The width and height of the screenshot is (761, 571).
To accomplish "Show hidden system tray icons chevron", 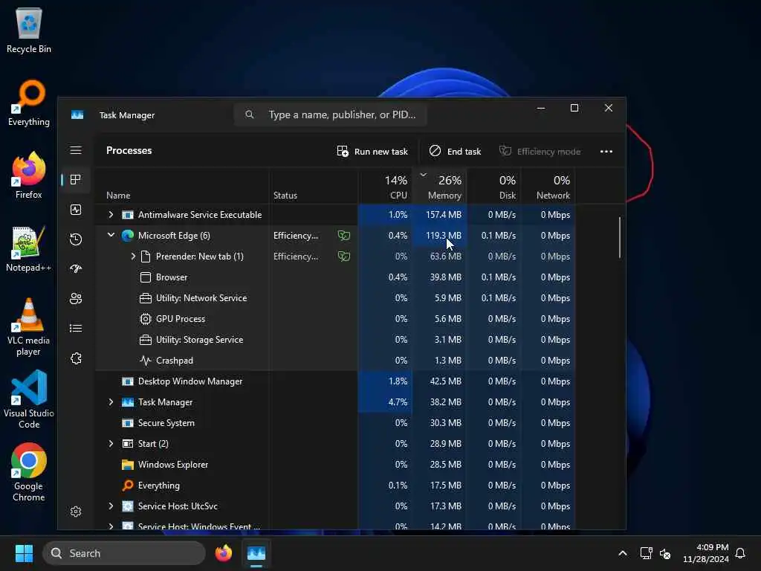I will (623, 553).
